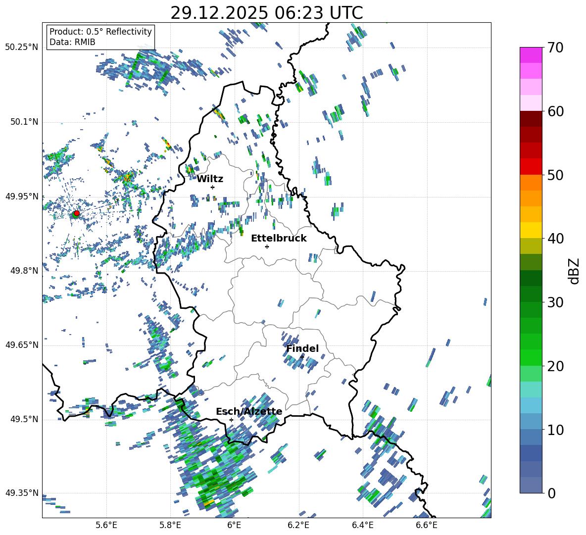Click the 'Product: 0.5° Reflectivity' text
Viewport: 586px width, 535px height.
(x=100, y=32)
